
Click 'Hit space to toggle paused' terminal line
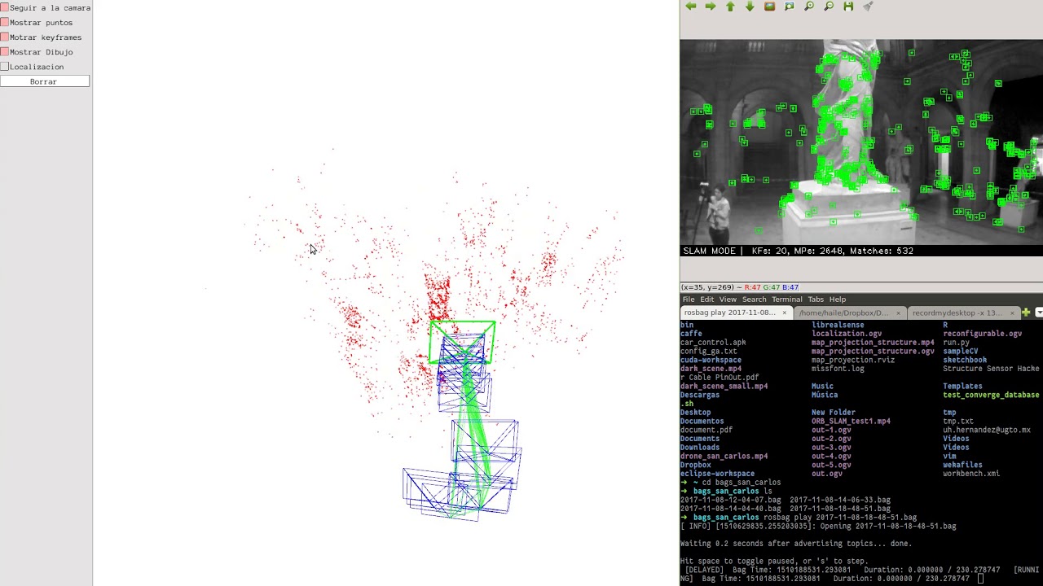[776, 561]
